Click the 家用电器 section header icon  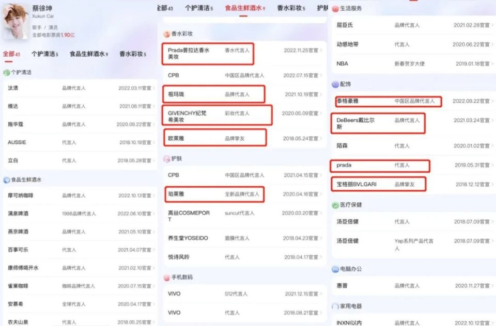[x=335, y=306]
